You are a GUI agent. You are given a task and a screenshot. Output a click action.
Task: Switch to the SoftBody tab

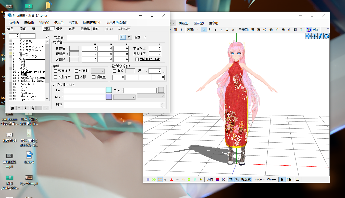coord(124,29)
